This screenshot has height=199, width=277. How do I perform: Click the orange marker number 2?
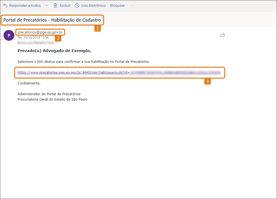[58, 38]
